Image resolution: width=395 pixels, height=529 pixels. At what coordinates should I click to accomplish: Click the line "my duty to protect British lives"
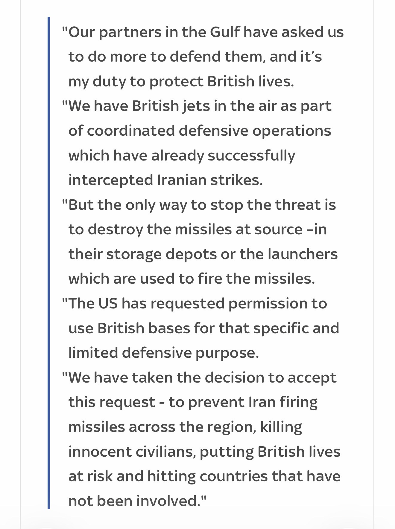pyautogui.click(x=181, y=81)
